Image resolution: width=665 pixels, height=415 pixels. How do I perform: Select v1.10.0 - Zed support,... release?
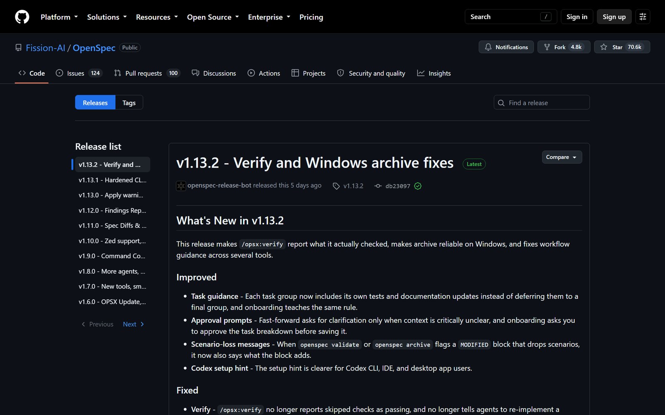(113, 241)
